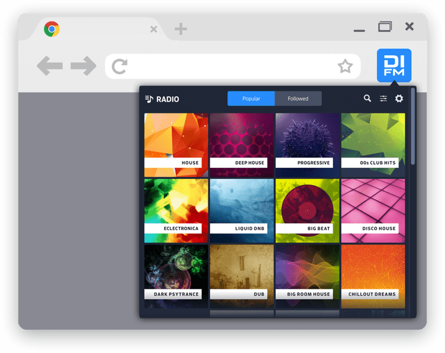Open settings with the gear icon
This screenshot has height=353, width=445.
coord(399,98)
